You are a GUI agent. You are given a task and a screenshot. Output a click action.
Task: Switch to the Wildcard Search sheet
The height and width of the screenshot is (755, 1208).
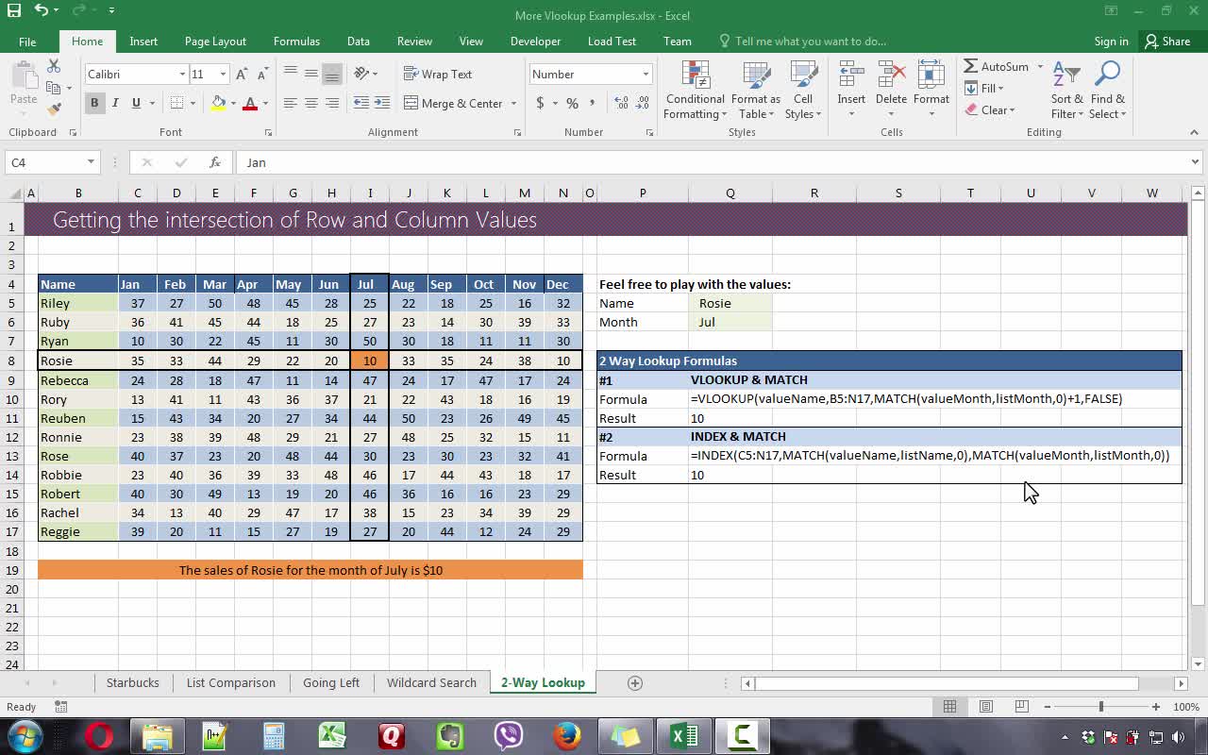click(431, 682)
